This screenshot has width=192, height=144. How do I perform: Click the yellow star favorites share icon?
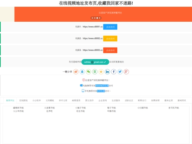coord(101,71)
